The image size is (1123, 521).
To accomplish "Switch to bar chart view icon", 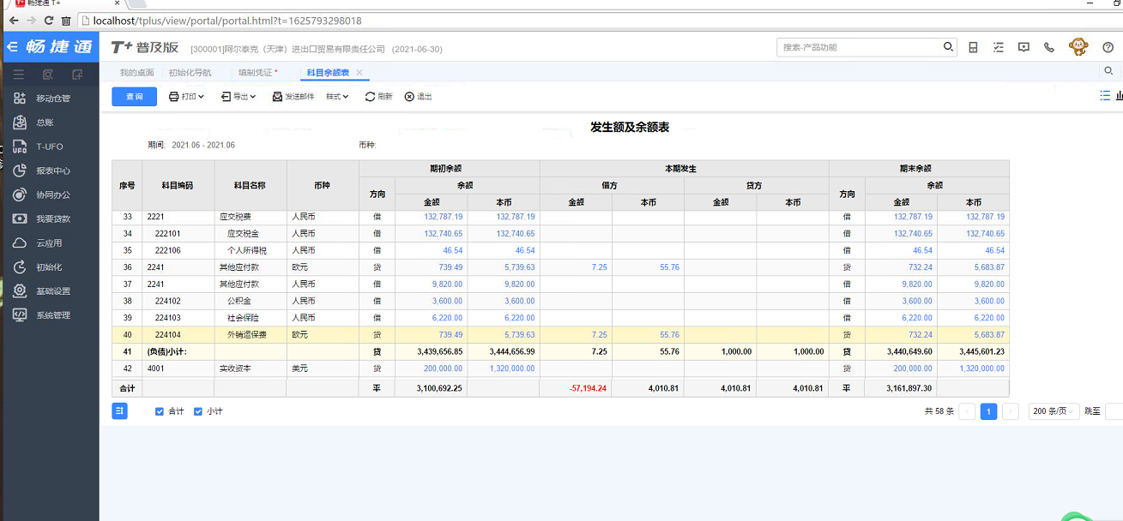I will 1119,96.
